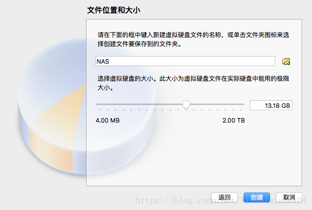The width and height of the screenshot is (312, 210).
Task: Click the 2.00 TB maximum size label
Action: [234, 121]
